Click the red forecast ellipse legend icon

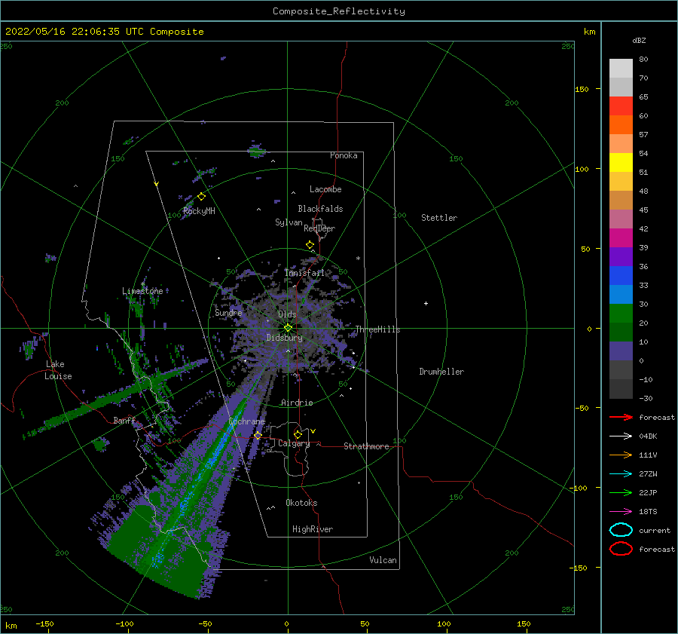tap(621, 549)
